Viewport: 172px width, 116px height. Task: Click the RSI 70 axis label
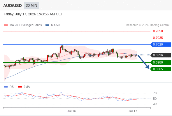pyautogui.click(x=155, y=93)
